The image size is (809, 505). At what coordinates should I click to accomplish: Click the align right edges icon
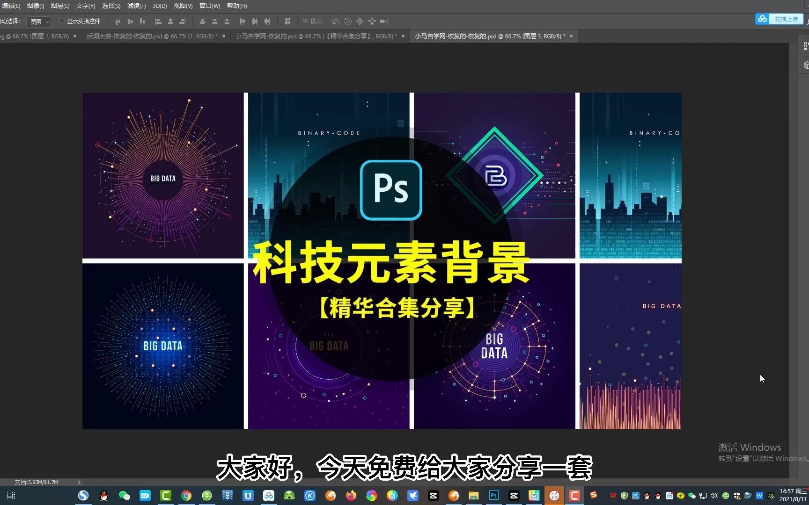coord(182,21)
